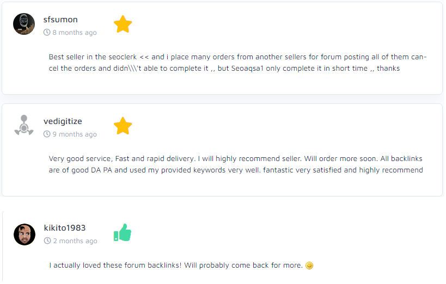Click the green thumbs-up icon

123,233
